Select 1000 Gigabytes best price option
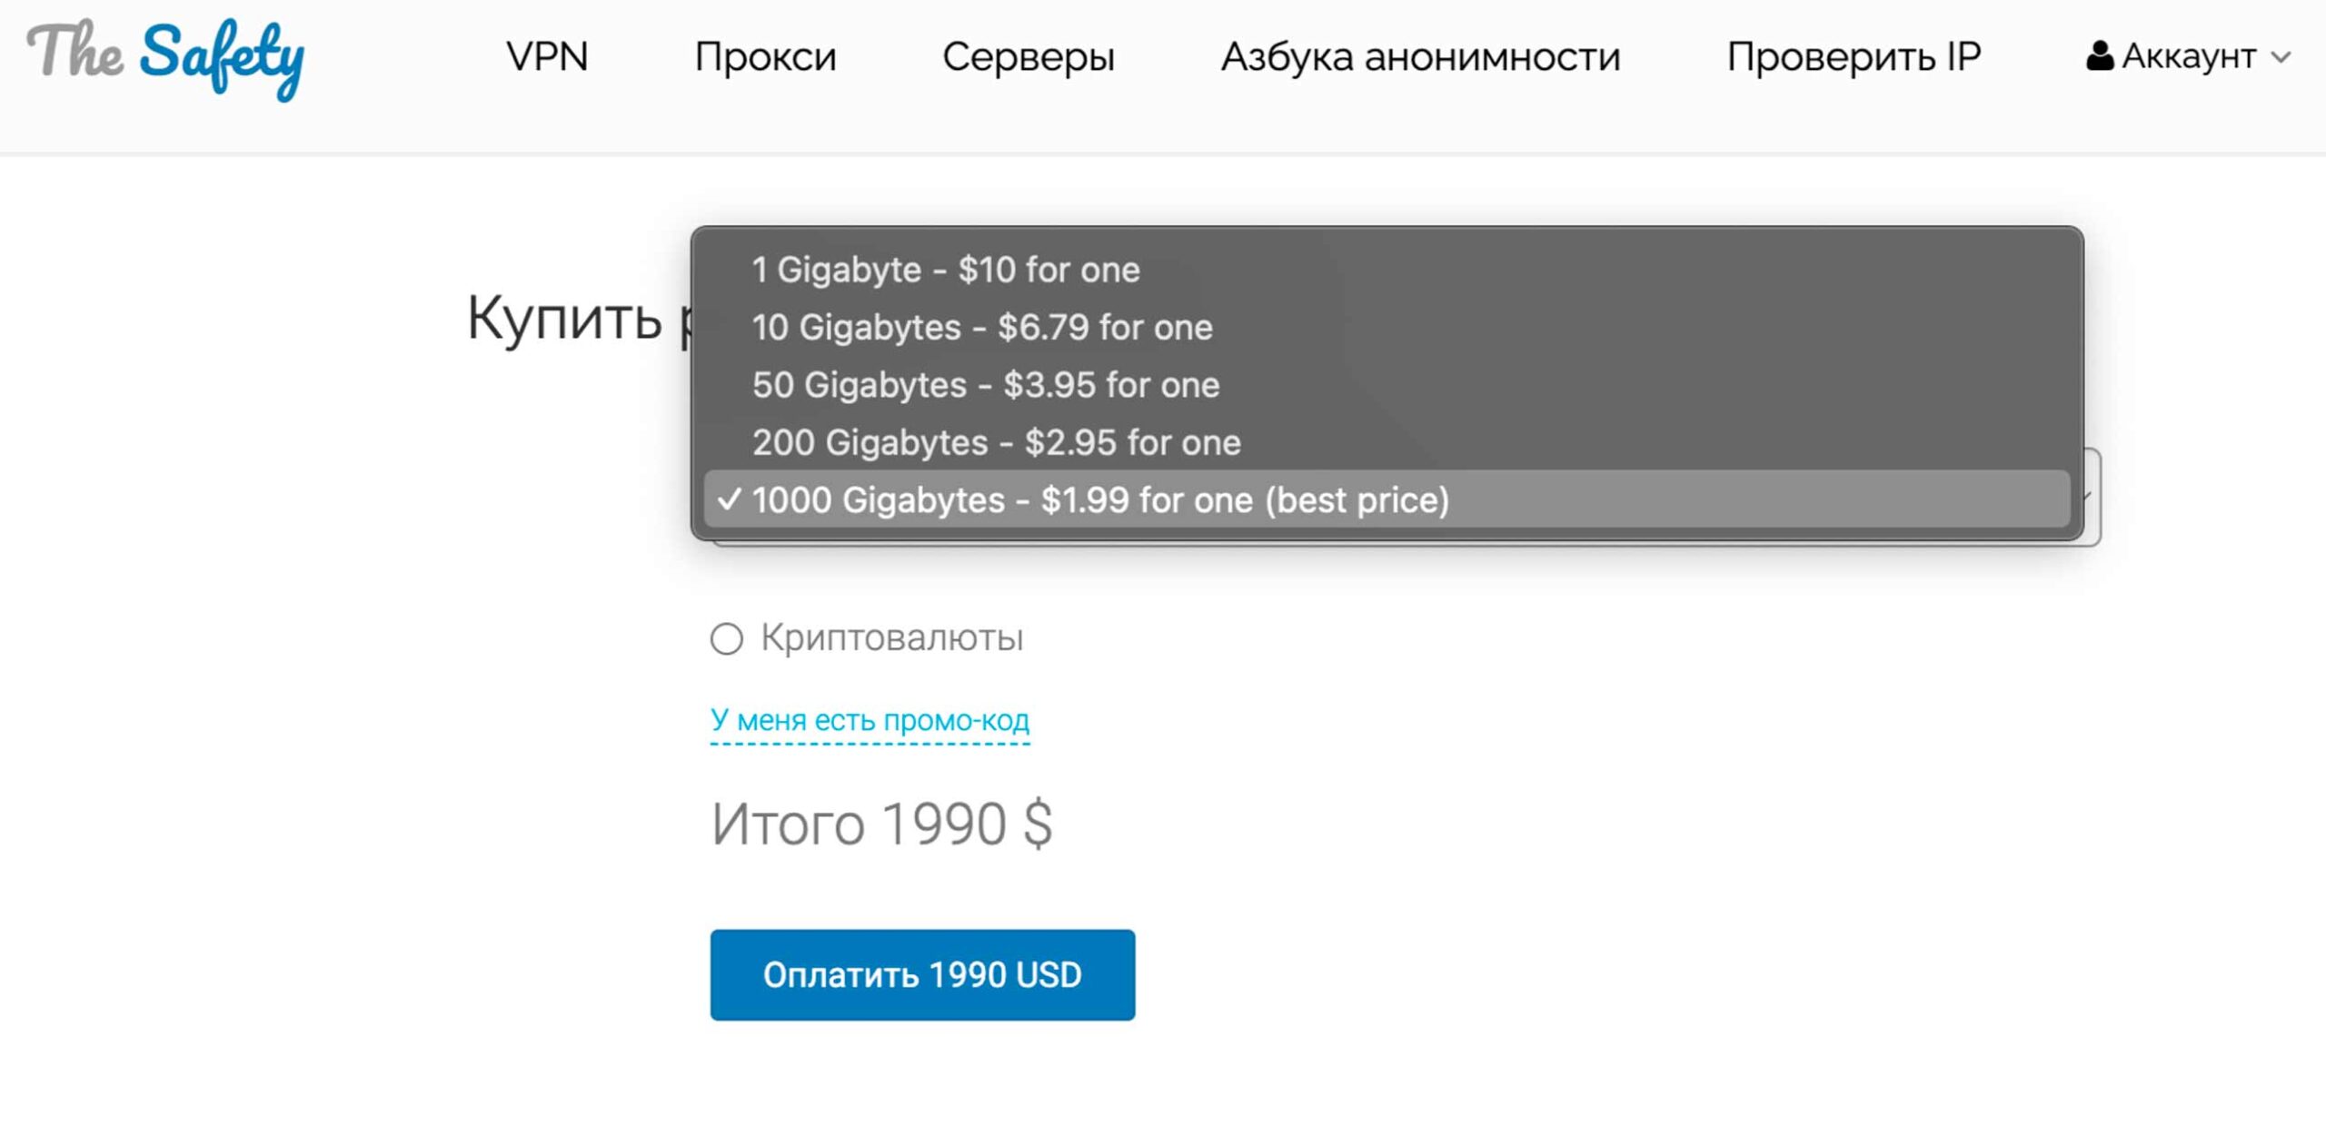The width and height of the screenshot is (2326, 1135). pyautogui.click(x=1099, y=499)
